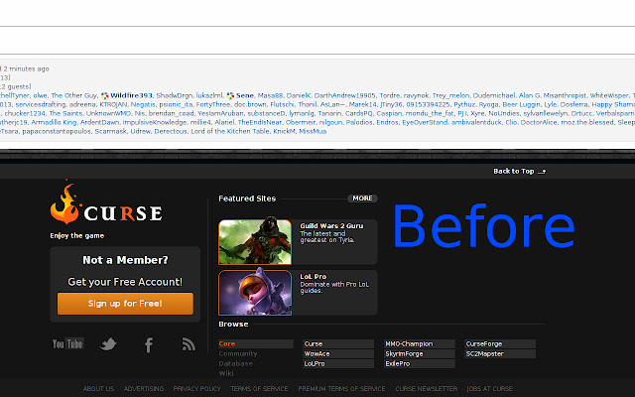Open the Guild Wars 2 Guru thumbnail
Image resolution: width=635 pixels, height=397 pixels.
(255, 242)
